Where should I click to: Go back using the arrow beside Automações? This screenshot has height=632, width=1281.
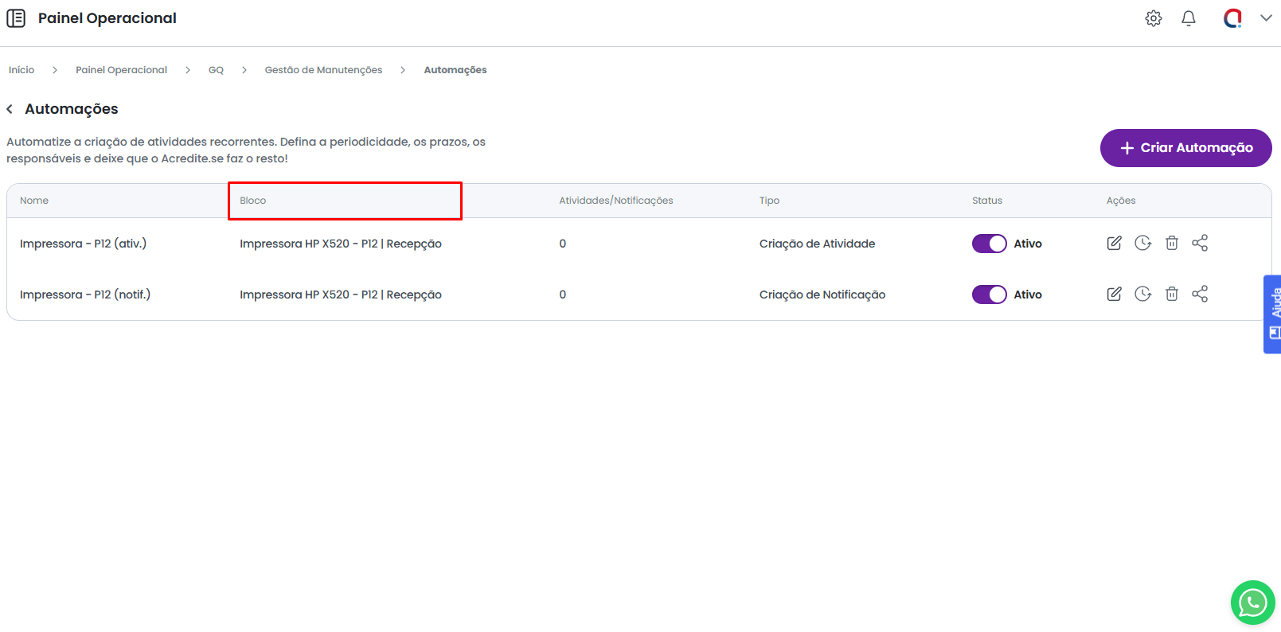click(x=10, y=109)
